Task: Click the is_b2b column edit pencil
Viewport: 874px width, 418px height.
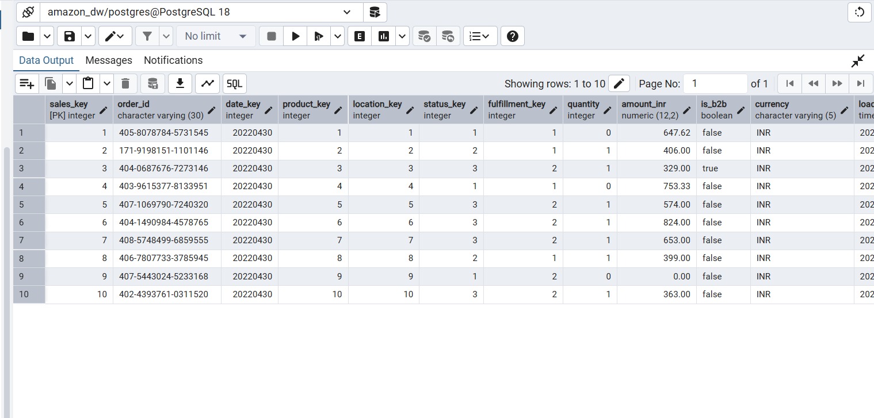Action: pyautogui.click(x=741, y=110)
